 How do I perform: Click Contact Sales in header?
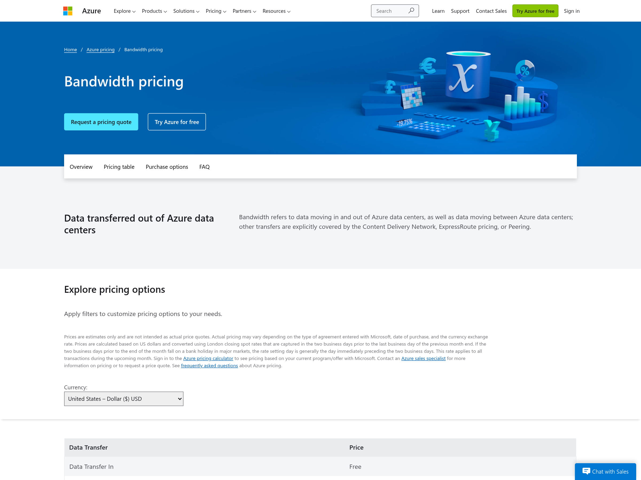491,11
